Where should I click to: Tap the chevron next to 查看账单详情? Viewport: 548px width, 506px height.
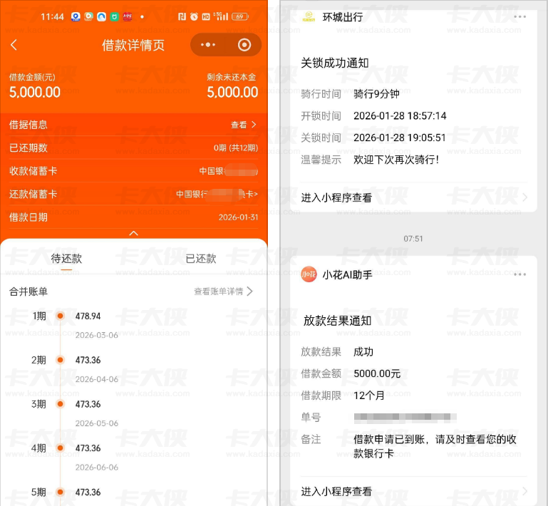click(249, 291)
